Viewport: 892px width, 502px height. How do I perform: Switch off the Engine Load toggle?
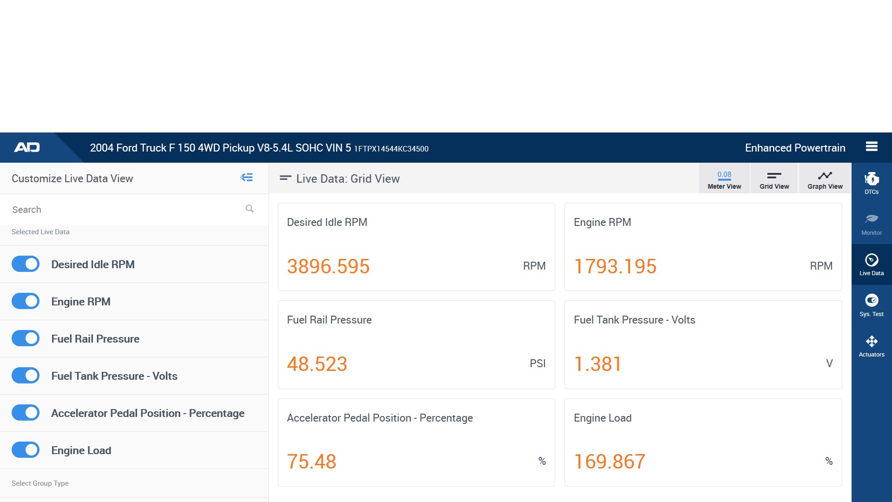[x=26, y=450]
